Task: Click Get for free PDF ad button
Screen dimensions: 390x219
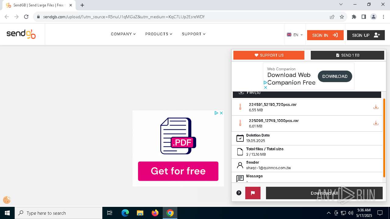Action: pos(178,171)
